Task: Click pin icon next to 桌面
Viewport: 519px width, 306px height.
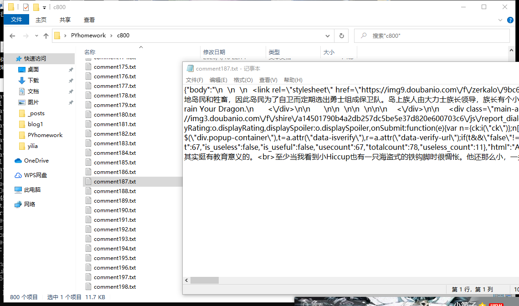Action: coord(71,70)
